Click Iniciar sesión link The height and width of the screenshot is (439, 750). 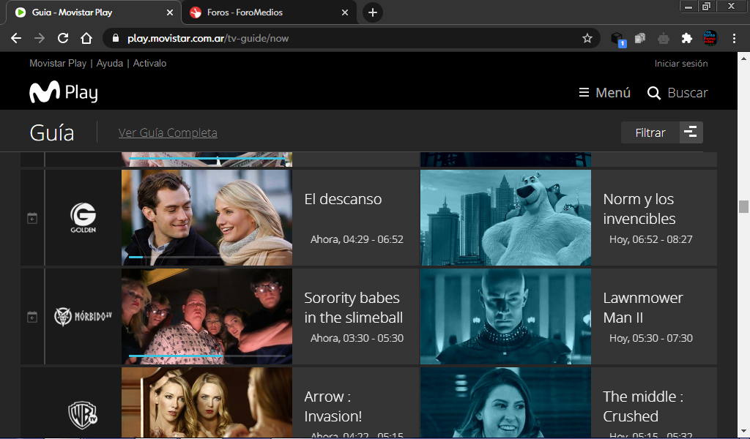681,63
